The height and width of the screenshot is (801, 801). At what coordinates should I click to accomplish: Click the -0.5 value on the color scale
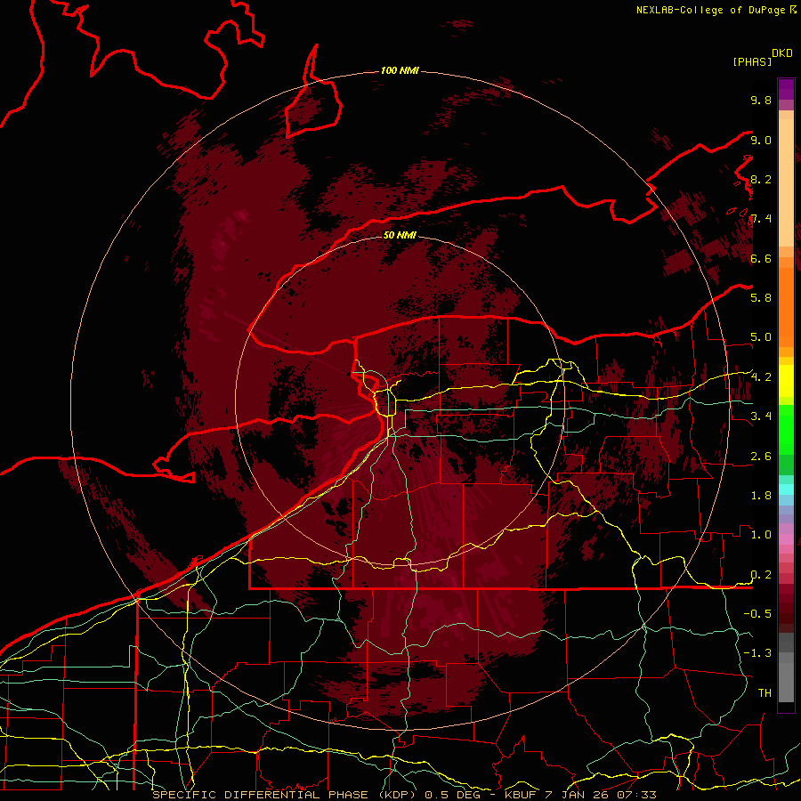click(x=757, y=614)
